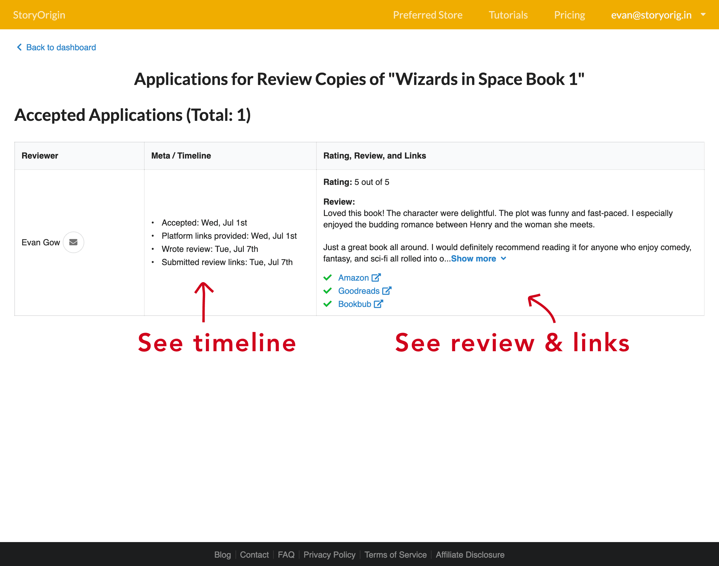The height and width of the screenshot is (566, 719).
Task: Click the StoryOrigin logo in the header
Action: [39, 15]
